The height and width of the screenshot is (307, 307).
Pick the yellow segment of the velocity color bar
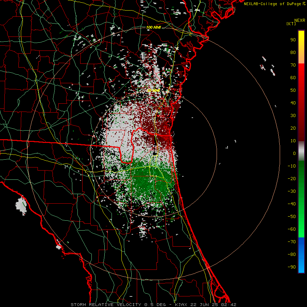(301, 47)
